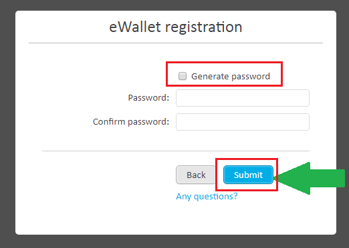Click the eWallet registration heading
This screenshot has width=349, height=248.
pos(176,27)
